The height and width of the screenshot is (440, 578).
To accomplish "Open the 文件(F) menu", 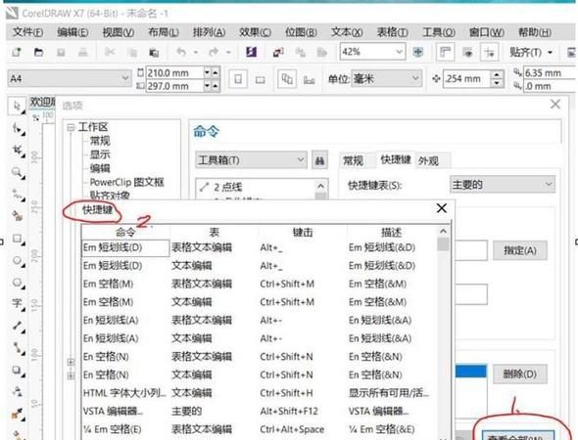I will pos(28,32).
